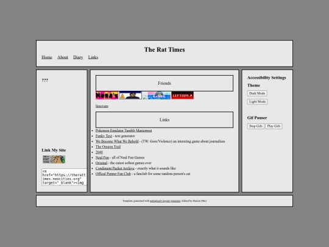Screen dimensions: 329x247
Task: Open the Links page in navigation
Action: point(93,57)
